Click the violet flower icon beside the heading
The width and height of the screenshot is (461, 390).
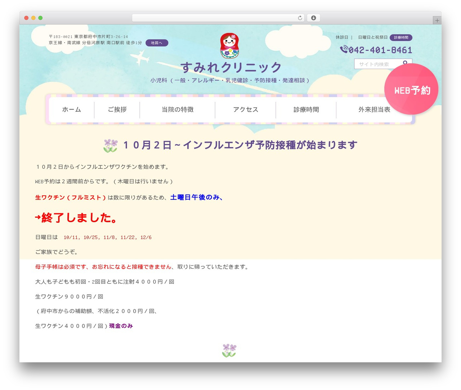click(111, 146)
